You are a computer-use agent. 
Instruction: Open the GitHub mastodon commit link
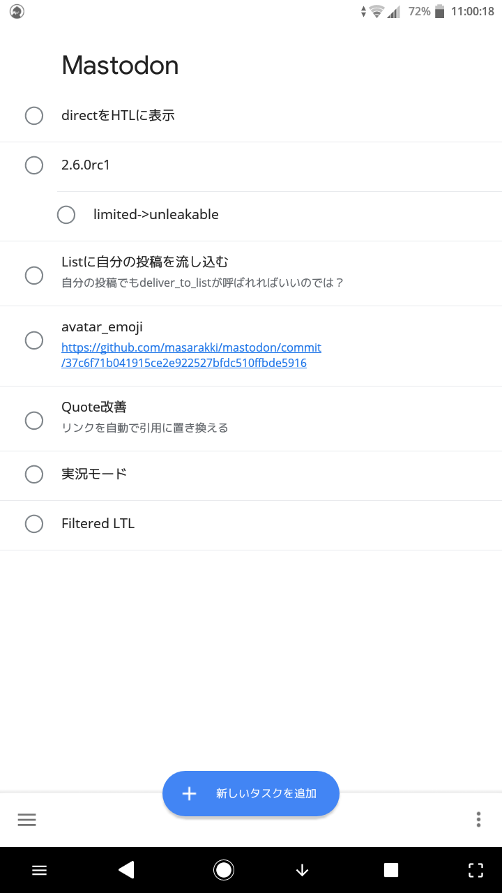click(x=191, y=355)
